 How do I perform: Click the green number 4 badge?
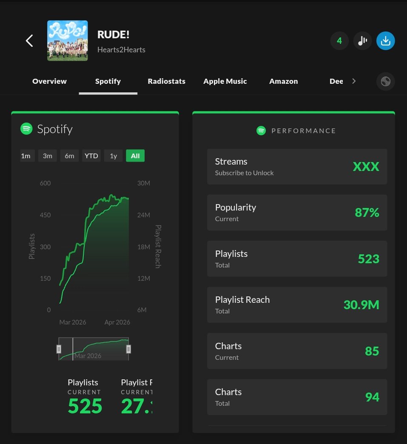[x=339, y=41]
